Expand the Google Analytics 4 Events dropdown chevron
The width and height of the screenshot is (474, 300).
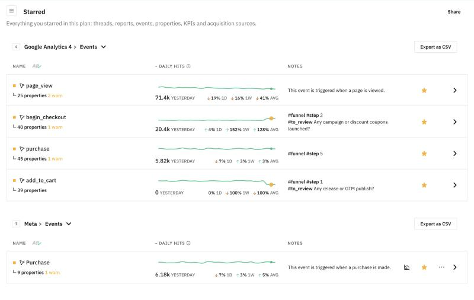point(103,47)
